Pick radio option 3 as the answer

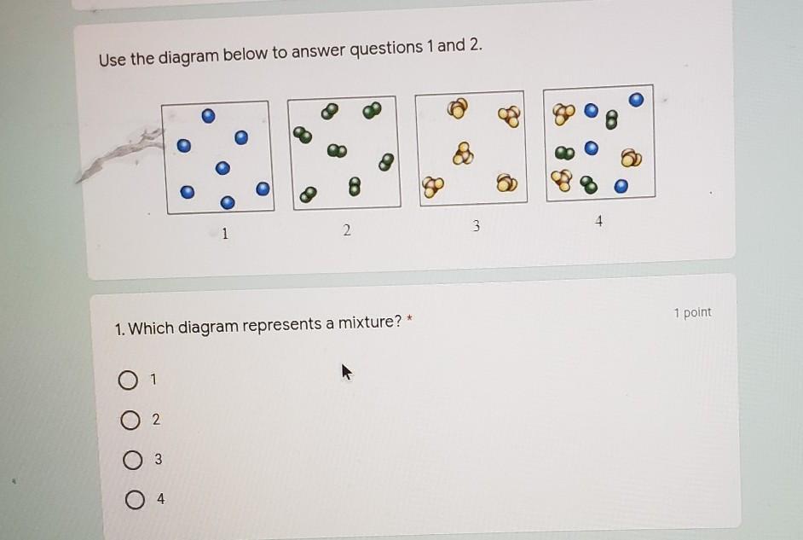[131, 461]
